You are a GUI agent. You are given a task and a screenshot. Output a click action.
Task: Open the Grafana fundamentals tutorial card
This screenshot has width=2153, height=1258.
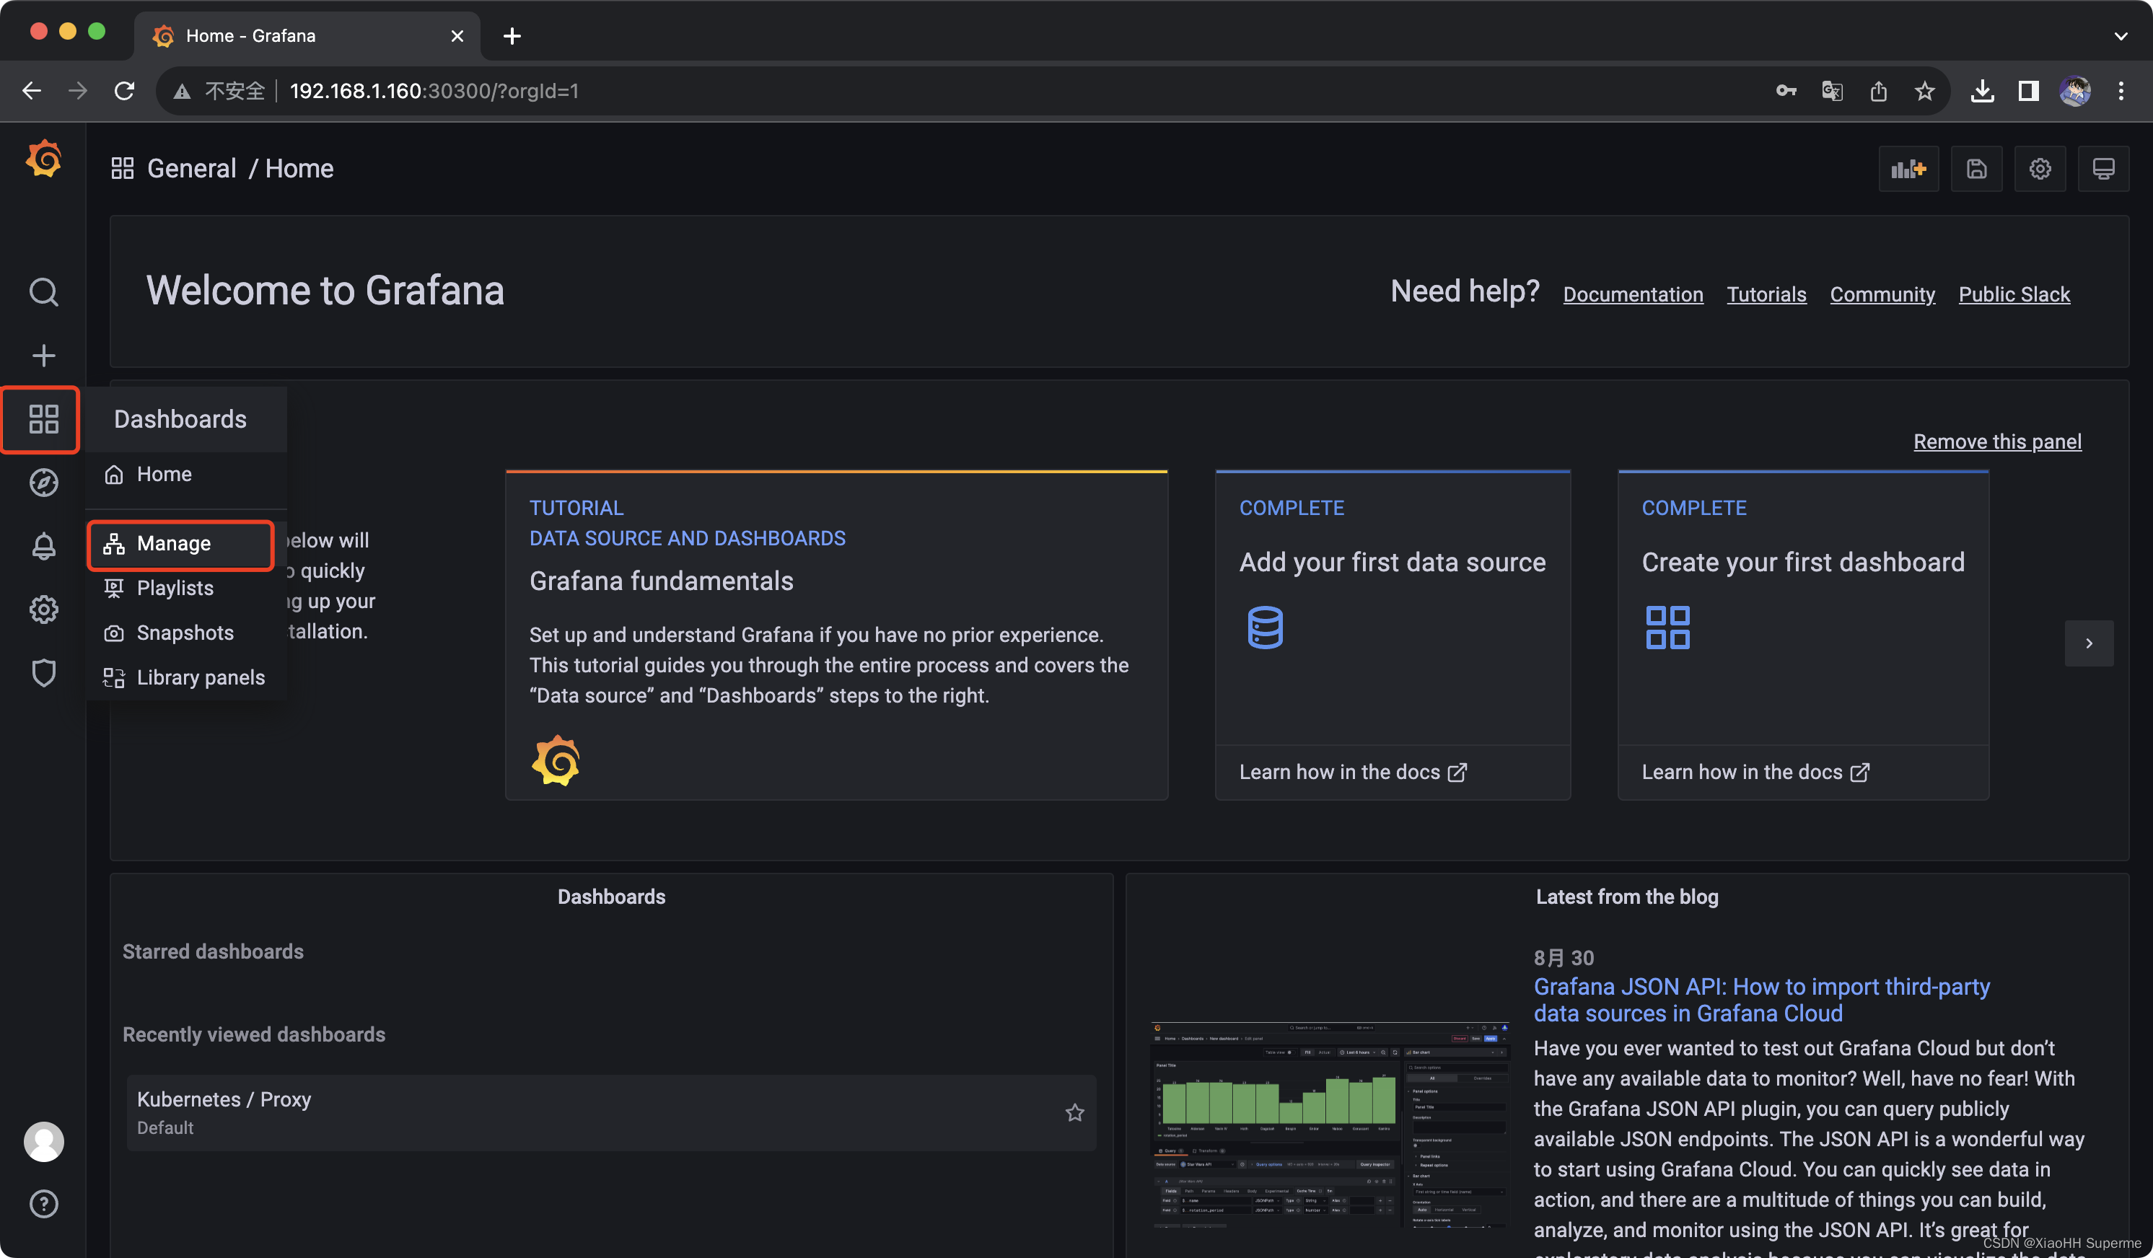(836, 635)
